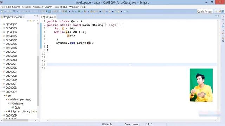The height and width of the screenshot is (126, 225).
Task: Select project Qz08Q01 in the tree
Action: coord(11,84)
